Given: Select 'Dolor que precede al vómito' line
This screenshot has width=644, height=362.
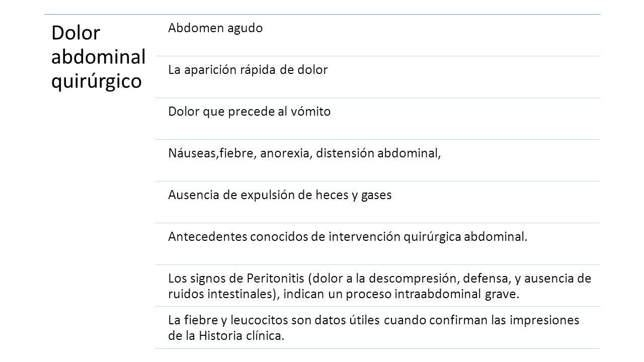Looking at the screenshot, I should click(250, 112).
